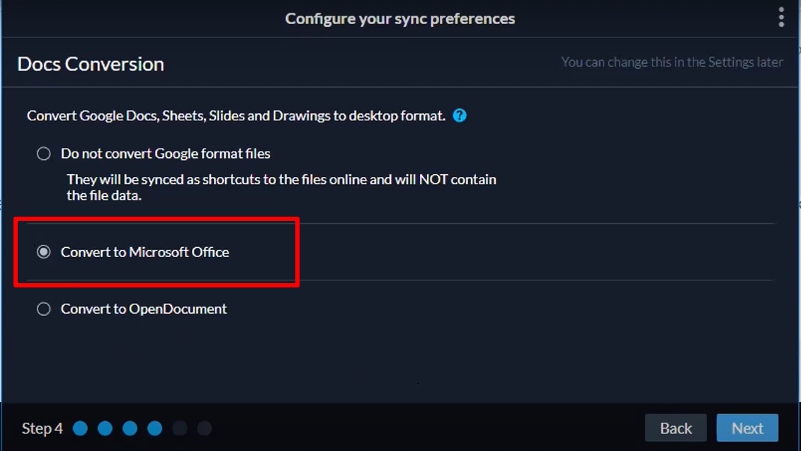Screen dimensions: 801x451
Task: Click the blue help question mark icon
Action: pyautogui.click(x=460, y=115)
